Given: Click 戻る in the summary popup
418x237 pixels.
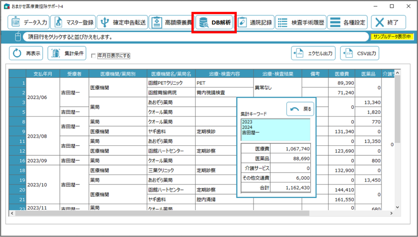Looking at the screenshot, I should [300, 109].
